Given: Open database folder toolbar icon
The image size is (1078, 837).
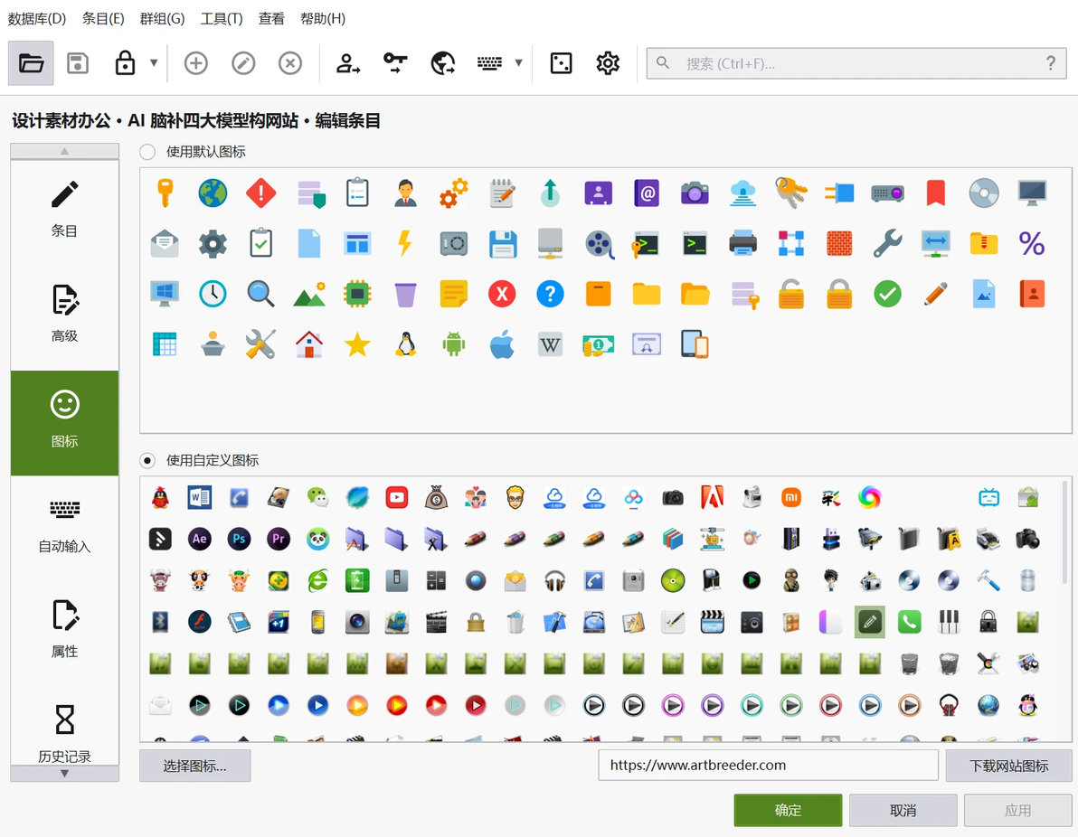Looking at the screenshot, I should click(31, 63).
